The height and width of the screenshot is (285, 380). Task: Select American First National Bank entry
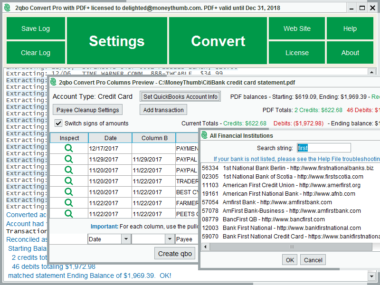[x=278, y=193]
